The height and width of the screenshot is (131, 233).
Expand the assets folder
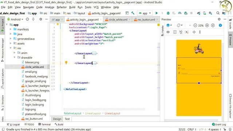click(x=11, y=43)
